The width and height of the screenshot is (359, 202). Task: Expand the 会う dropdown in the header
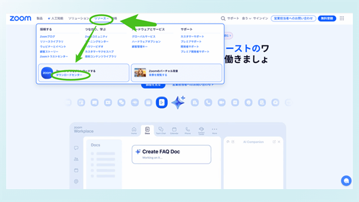[247, 19]
